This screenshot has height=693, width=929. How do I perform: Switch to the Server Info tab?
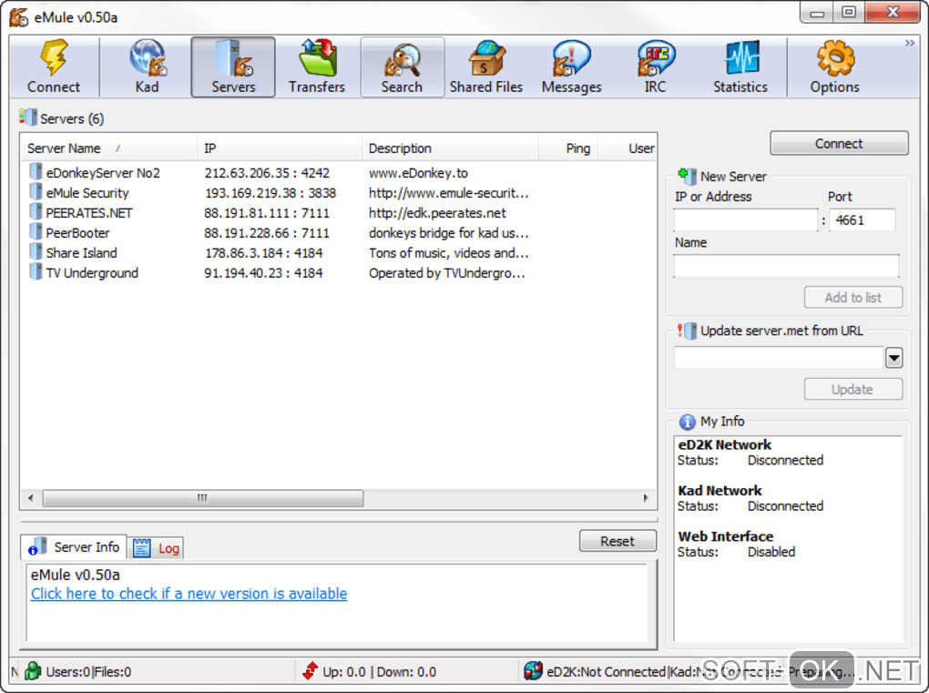tap(74, 546)
